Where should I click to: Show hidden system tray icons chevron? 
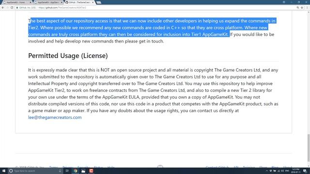point(266,171)
